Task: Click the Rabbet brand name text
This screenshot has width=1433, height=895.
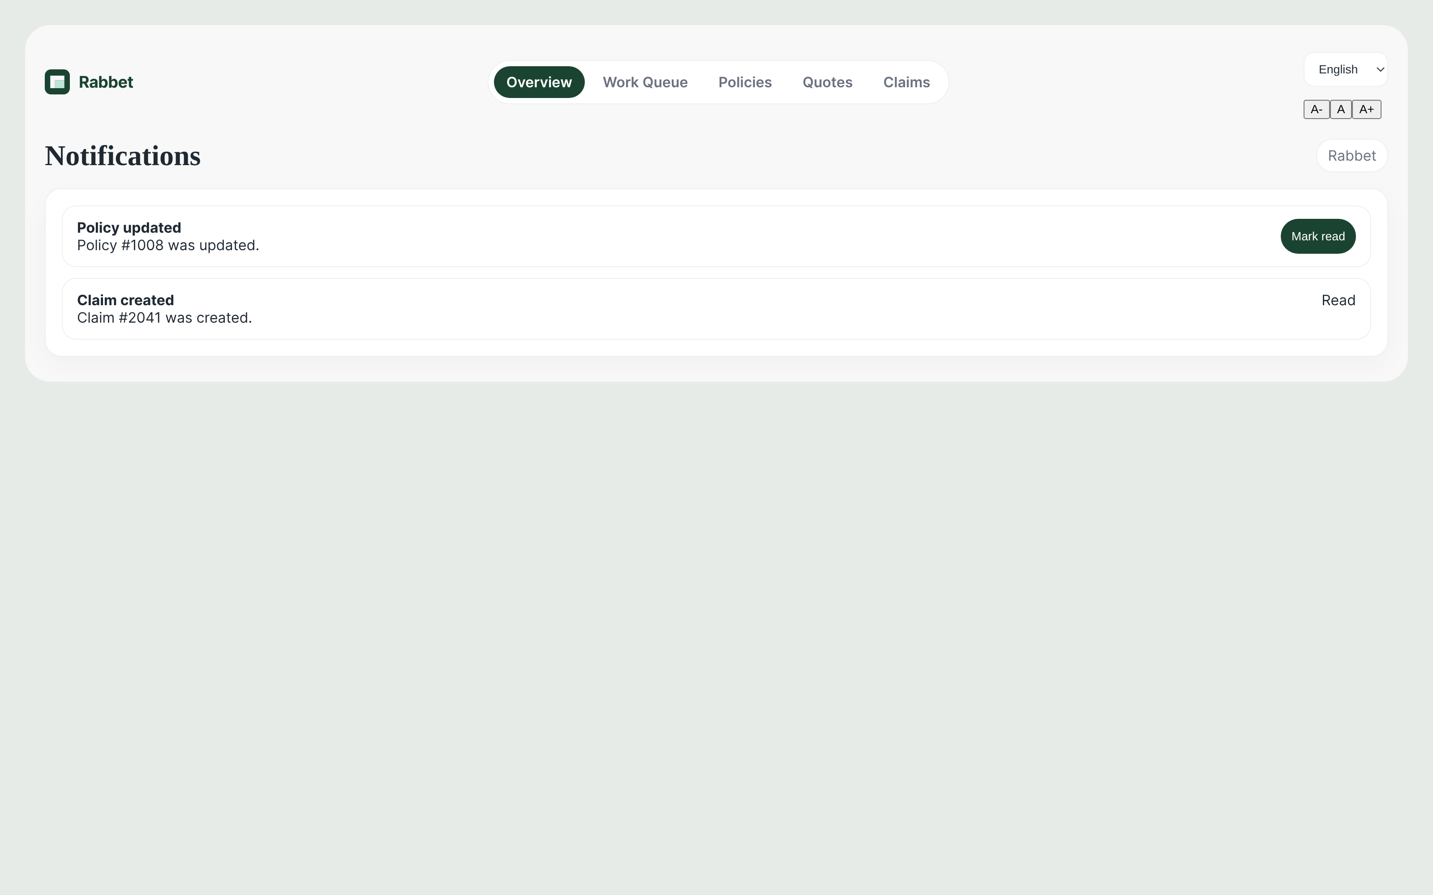Action: [106, 82]
